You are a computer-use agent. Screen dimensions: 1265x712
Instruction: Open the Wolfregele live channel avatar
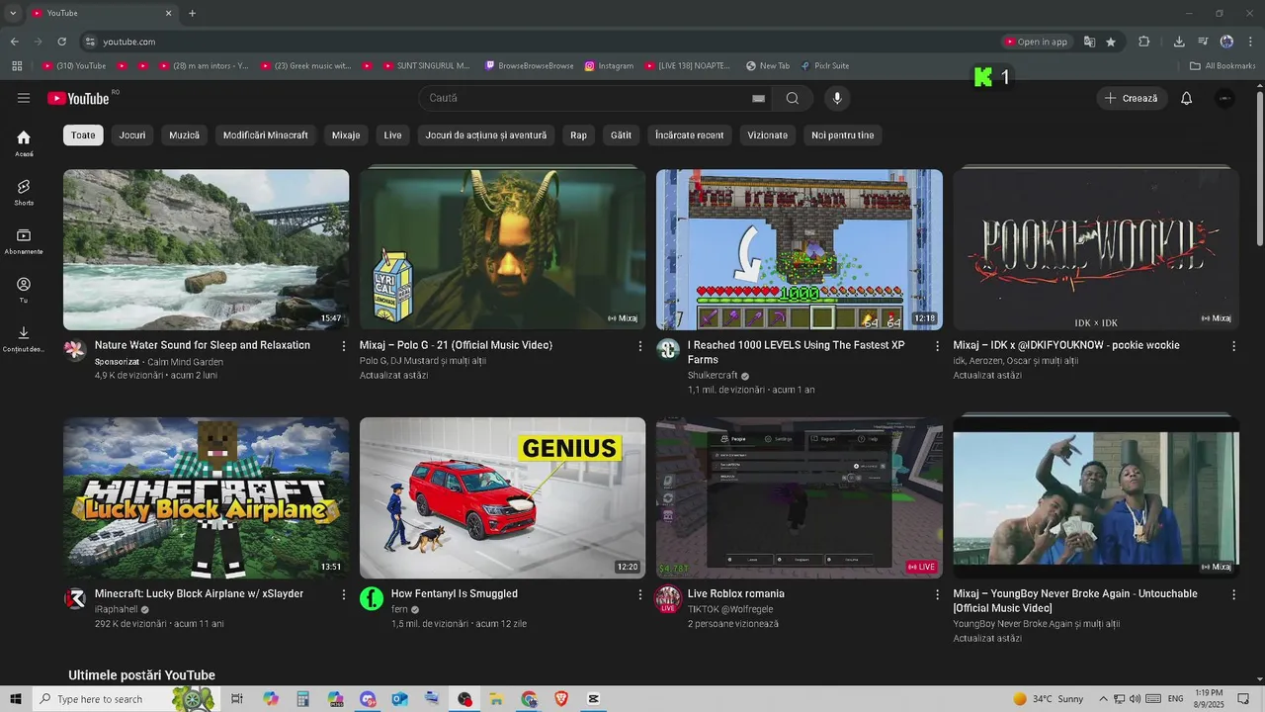pyautogui.click(x=668, y=598)
